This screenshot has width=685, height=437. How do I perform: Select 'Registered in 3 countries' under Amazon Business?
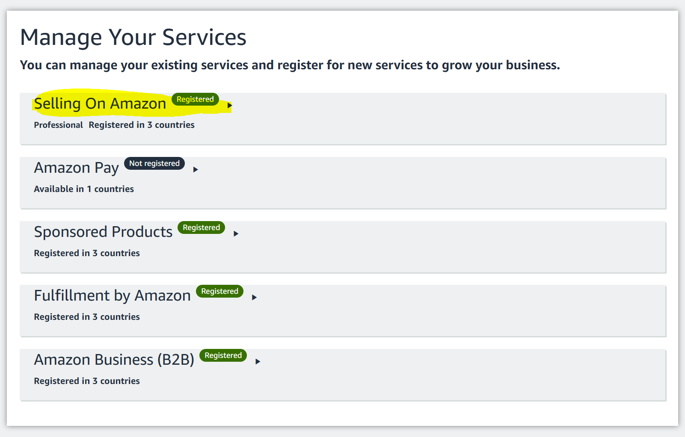[87, 381]
